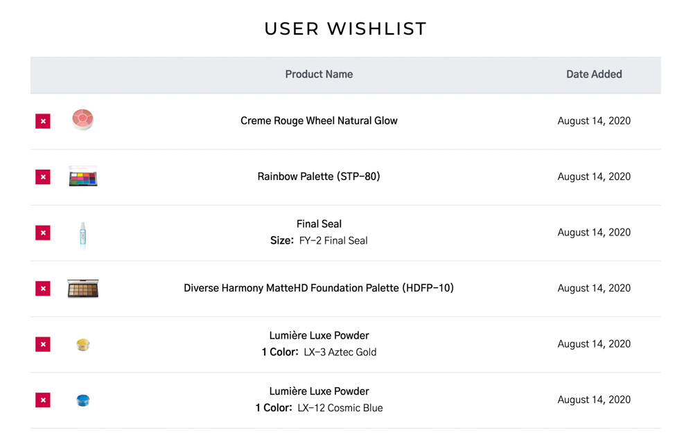Remove Rainbow Palette (STP-80) from wishlist
The image size is (693, 439).
pyautogui.click(x=43, y=177)
